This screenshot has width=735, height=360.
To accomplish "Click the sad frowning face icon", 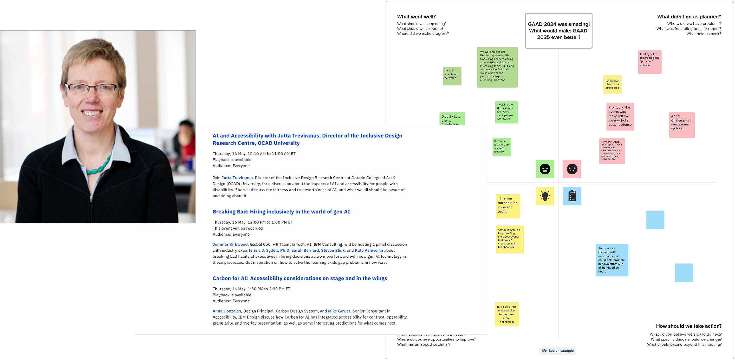I will 572,169.
